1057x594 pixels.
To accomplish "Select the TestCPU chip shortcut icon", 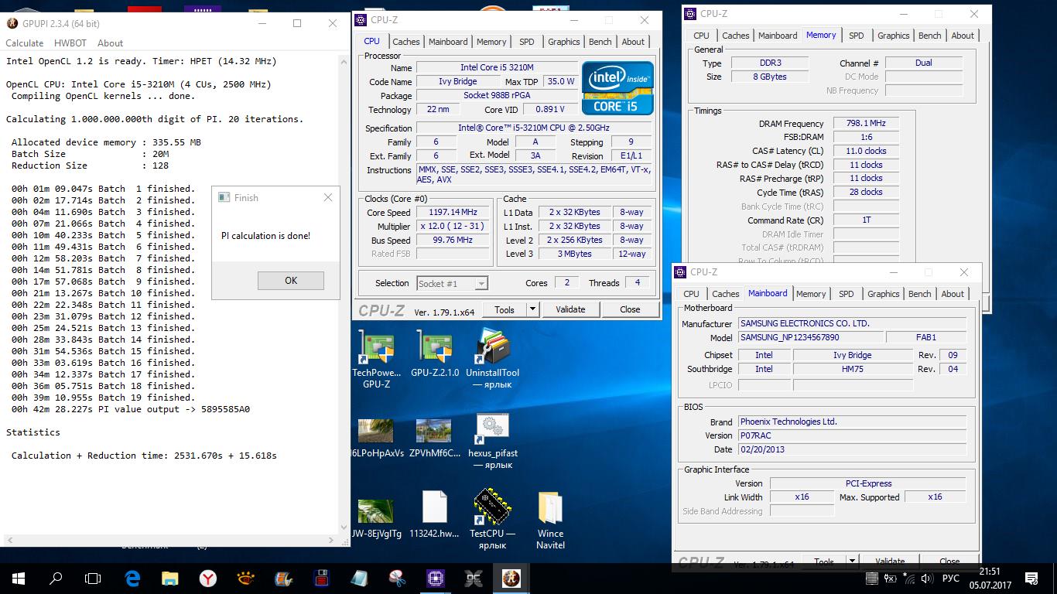I will 492,519.
